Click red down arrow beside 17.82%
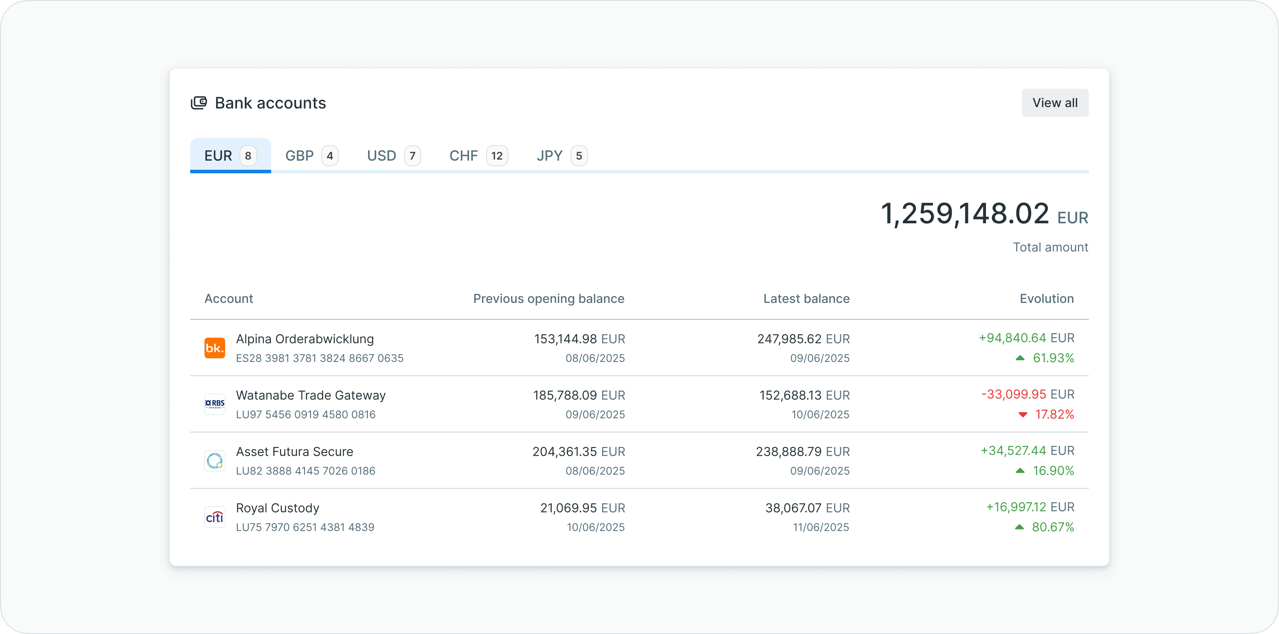 tap(1022, 415)
